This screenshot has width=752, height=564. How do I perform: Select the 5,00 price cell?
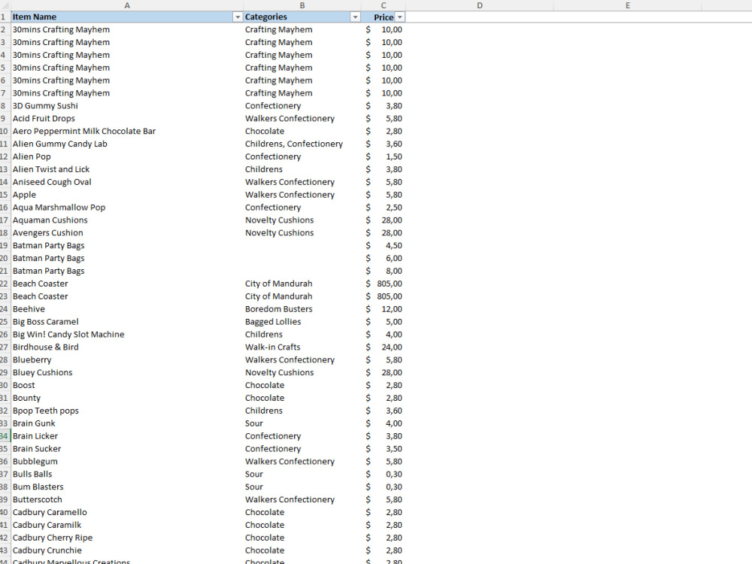point(384,322)
